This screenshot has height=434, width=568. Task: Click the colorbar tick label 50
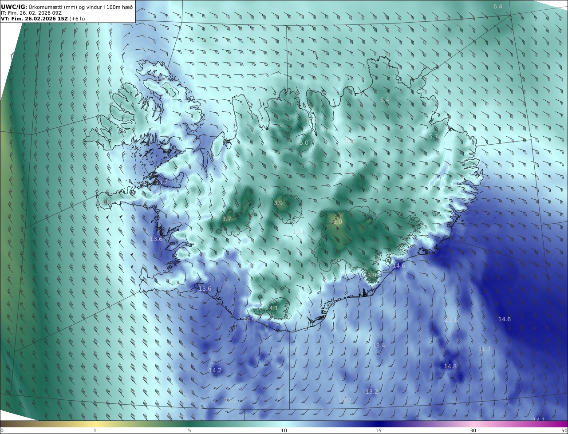click(x=564, y=430)
